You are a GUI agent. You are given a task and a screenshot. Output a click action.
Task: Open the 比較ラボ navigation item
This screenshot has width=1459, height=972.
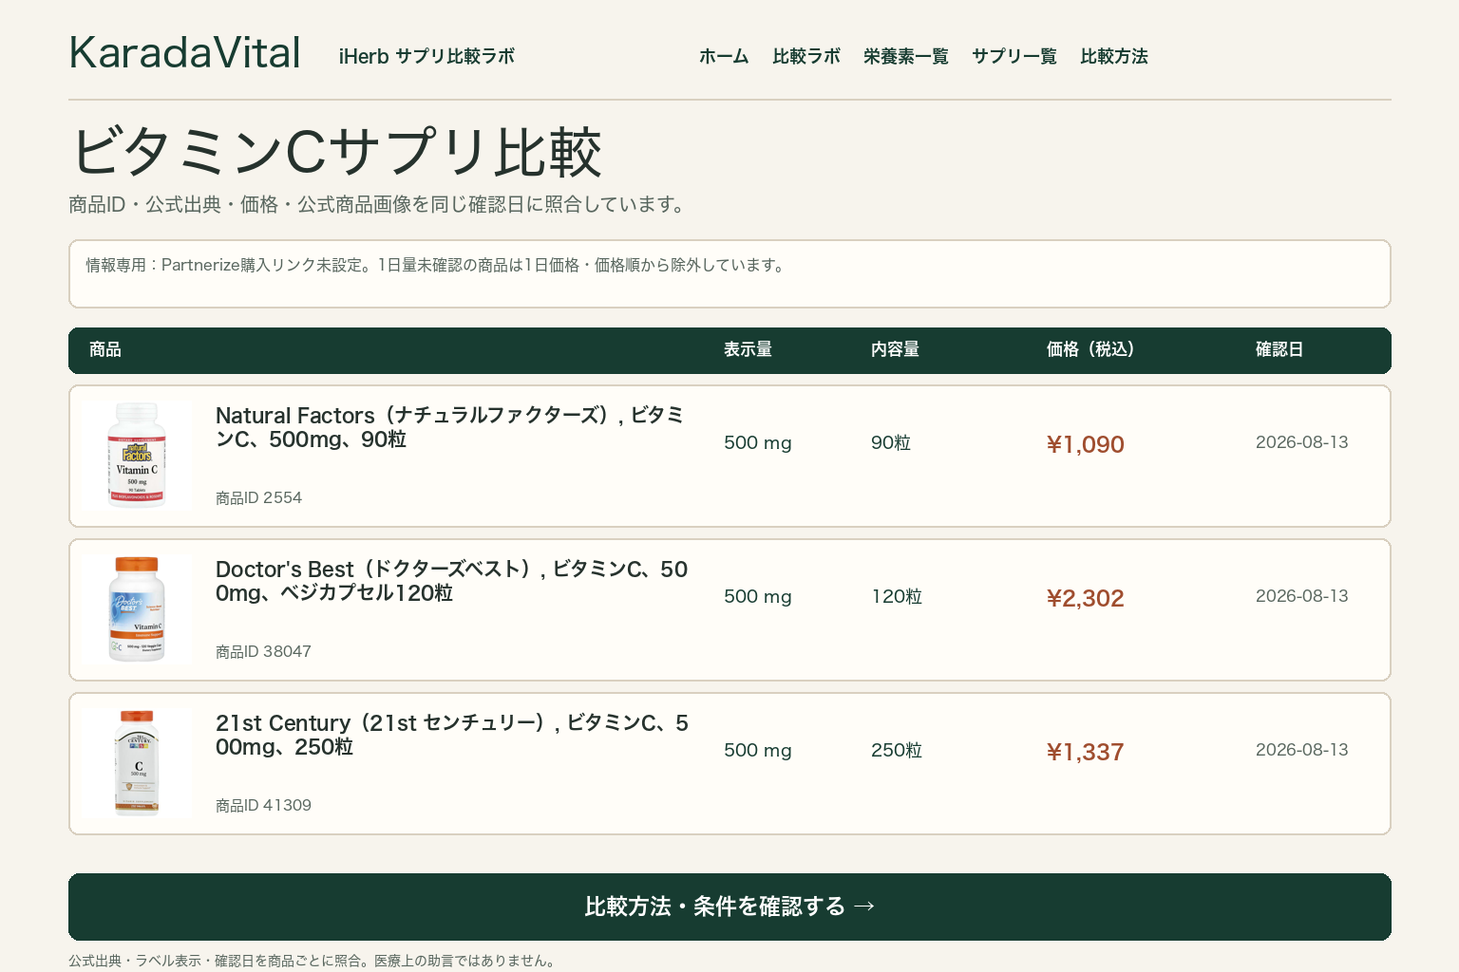point(806,56)
